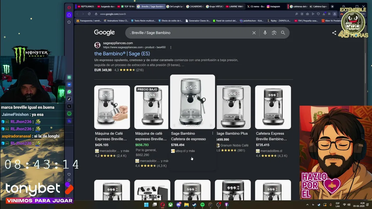Open ChatGPT in the Opera sidebar
Image resolution: width=372 pixels, height=209 pixels.
click(69, 78)
